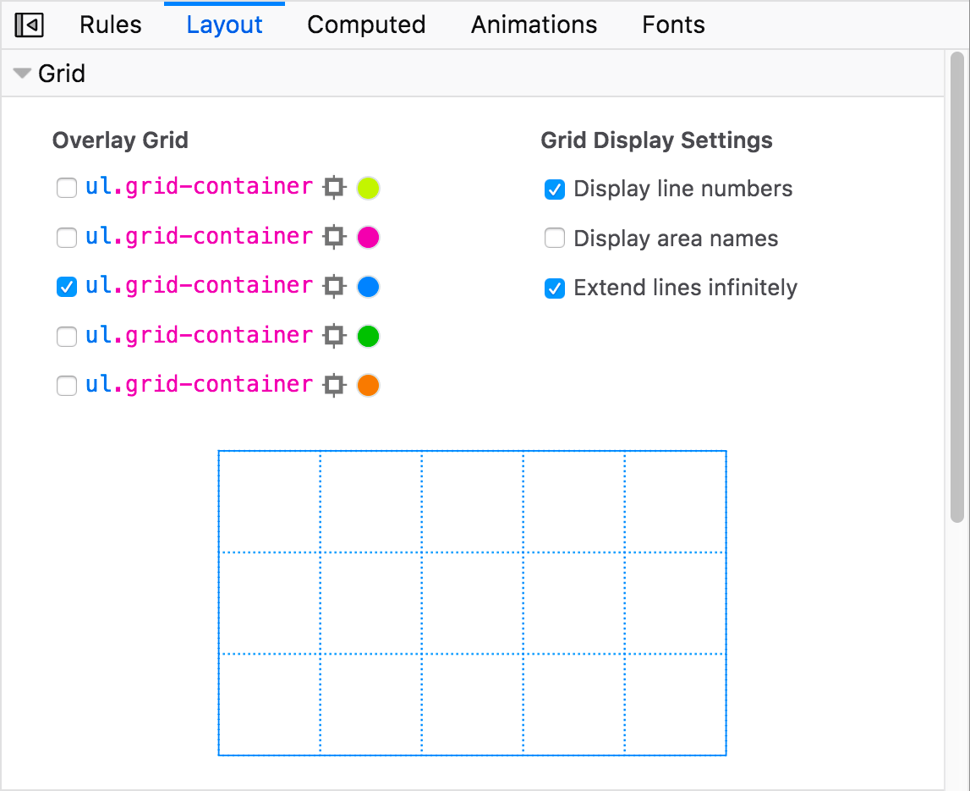Disable the Extend lines infinitely checkbox
Screen dimensions: 970x791
coord(555,288)
